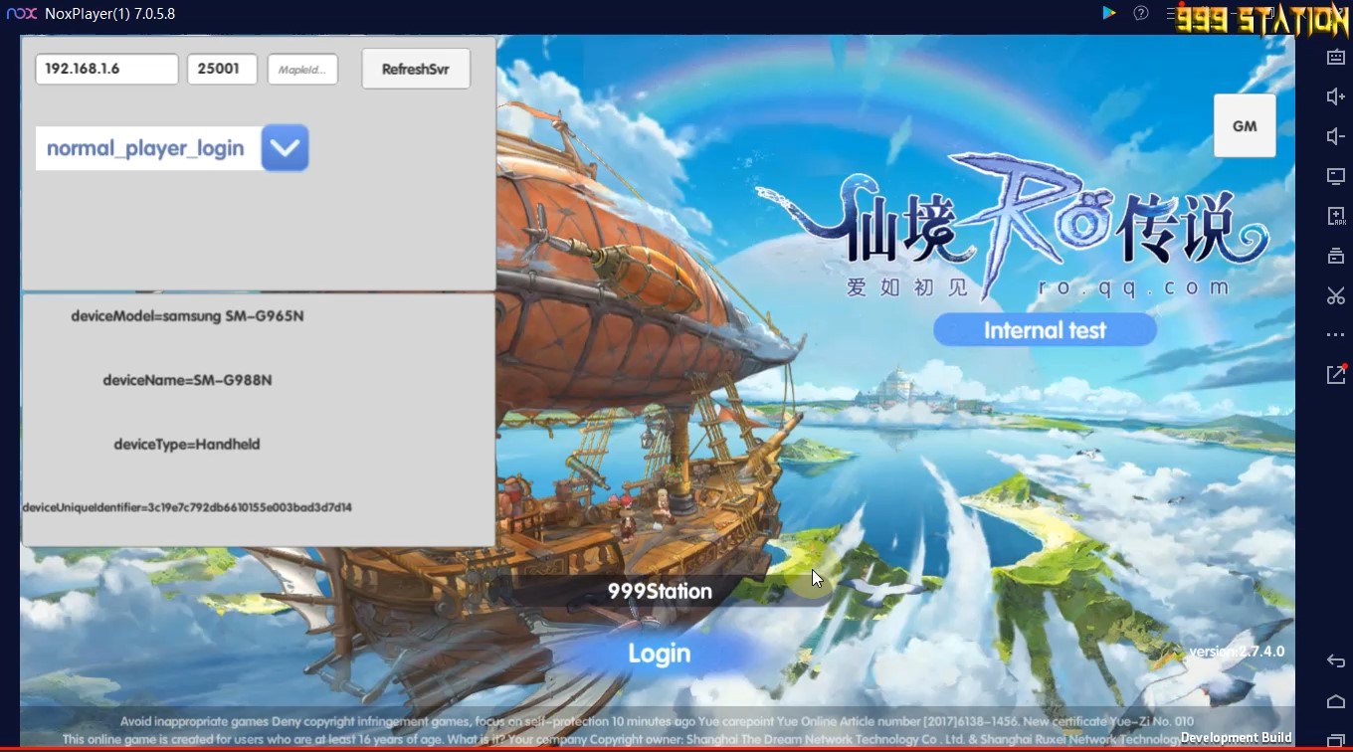Take a screenshot with the scissors icon
The width and height of the screenshot is (1353, 752).
[1336, 295]
